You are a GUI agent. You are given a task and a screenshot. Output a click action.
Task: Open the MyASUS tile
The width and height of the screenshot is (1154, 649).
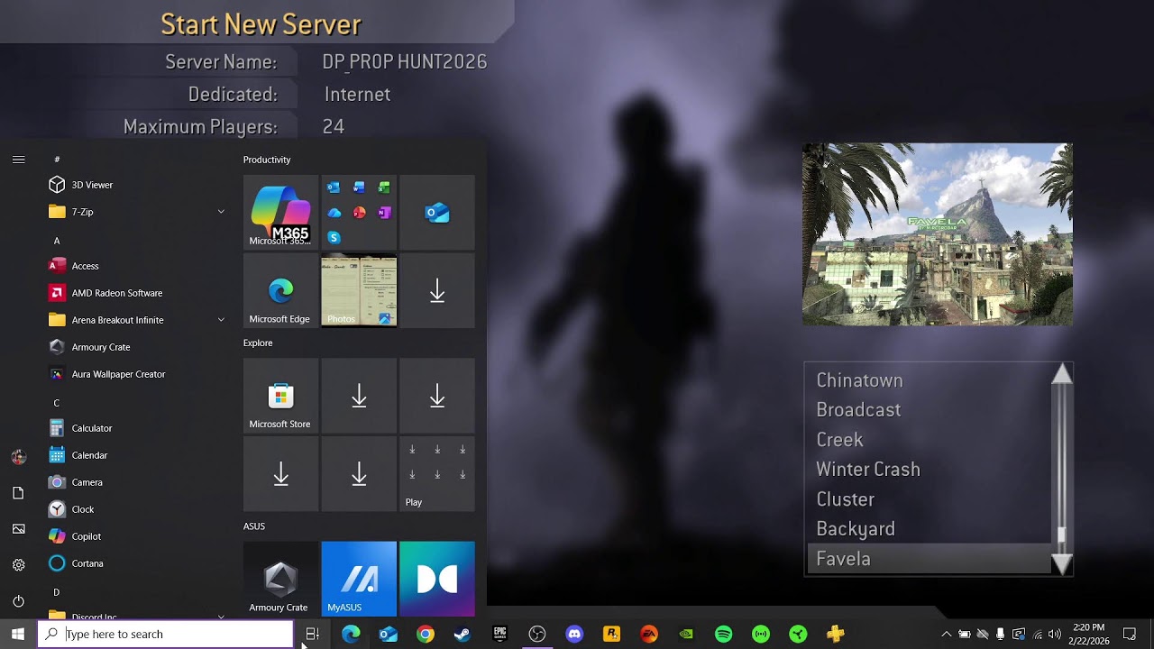click(359, 579)
